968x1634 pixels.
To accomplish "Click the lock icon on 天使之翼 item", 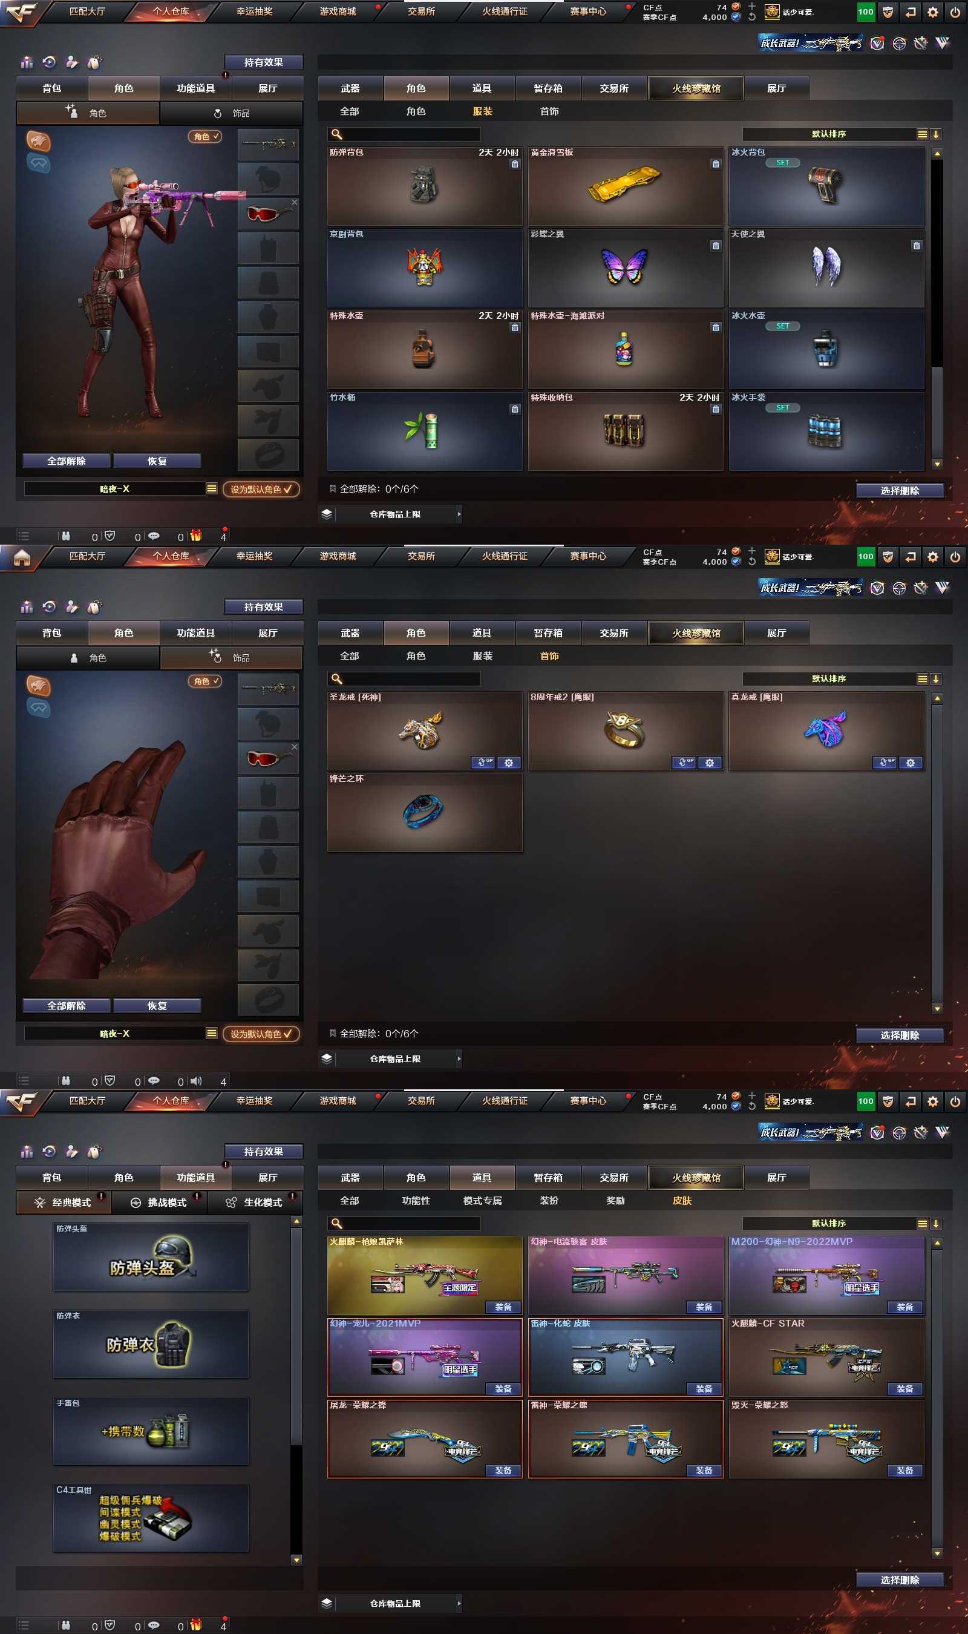I will pos(917,246).
